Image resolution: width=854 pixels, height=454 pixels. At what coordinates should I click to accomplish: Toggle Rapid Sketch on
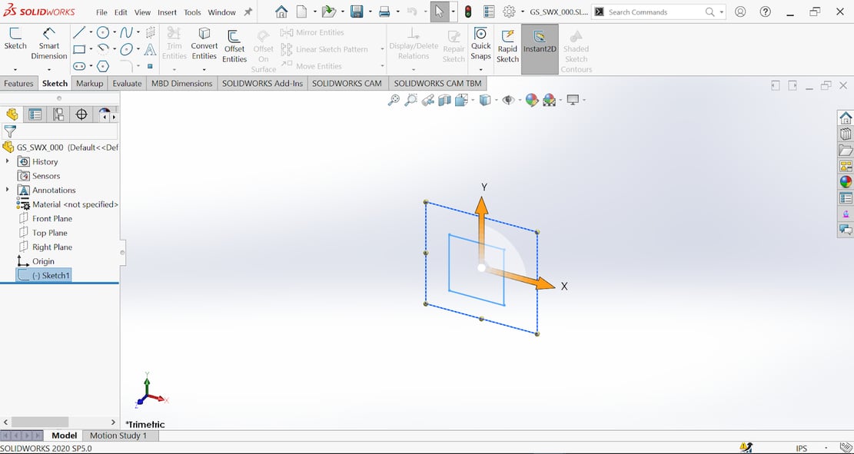(507, 45)
